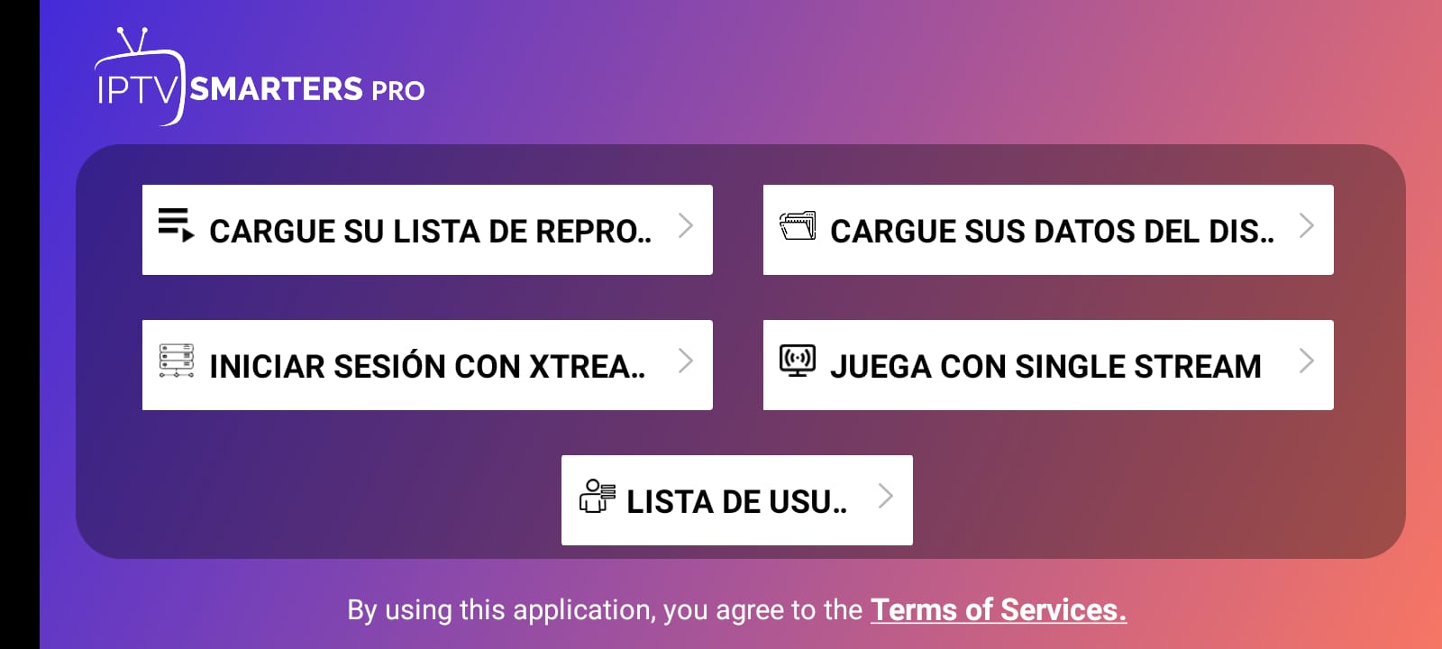
Task: Click the folder icon for Cargue sus datos
Action: tap(798, 225)
